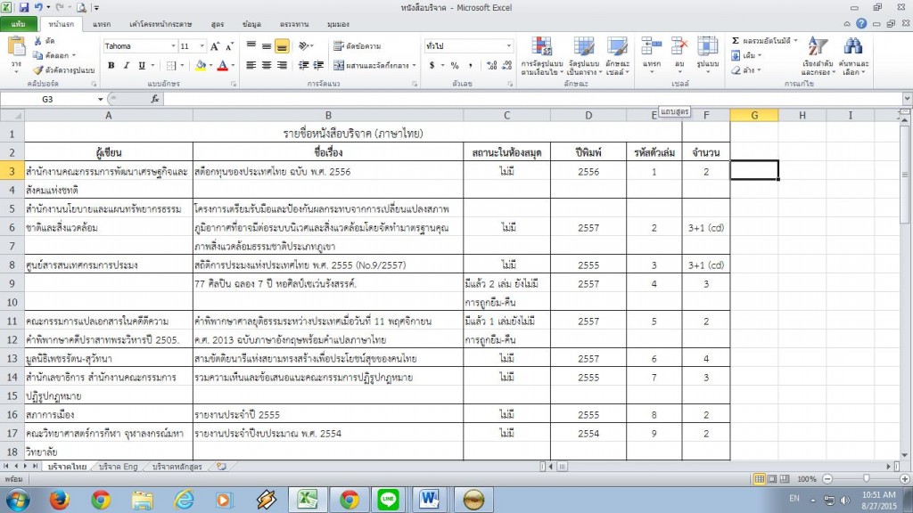The image size is (913, 513).
Task: Click the Save icon in quick access toolbar
Action: (24, 7)
